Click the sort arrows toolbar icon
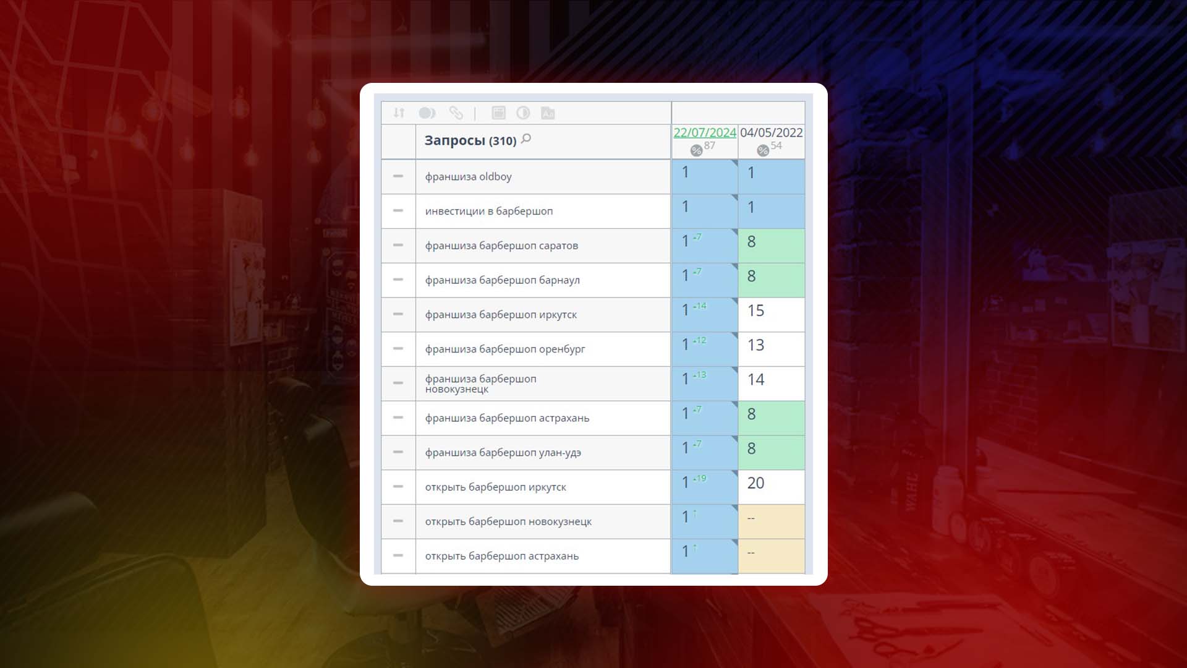The width and height of the screenshot is (1187, 668). (399, 113)
